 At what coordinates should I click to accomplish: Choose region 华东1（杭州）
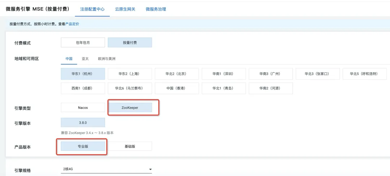pos(83,74)
